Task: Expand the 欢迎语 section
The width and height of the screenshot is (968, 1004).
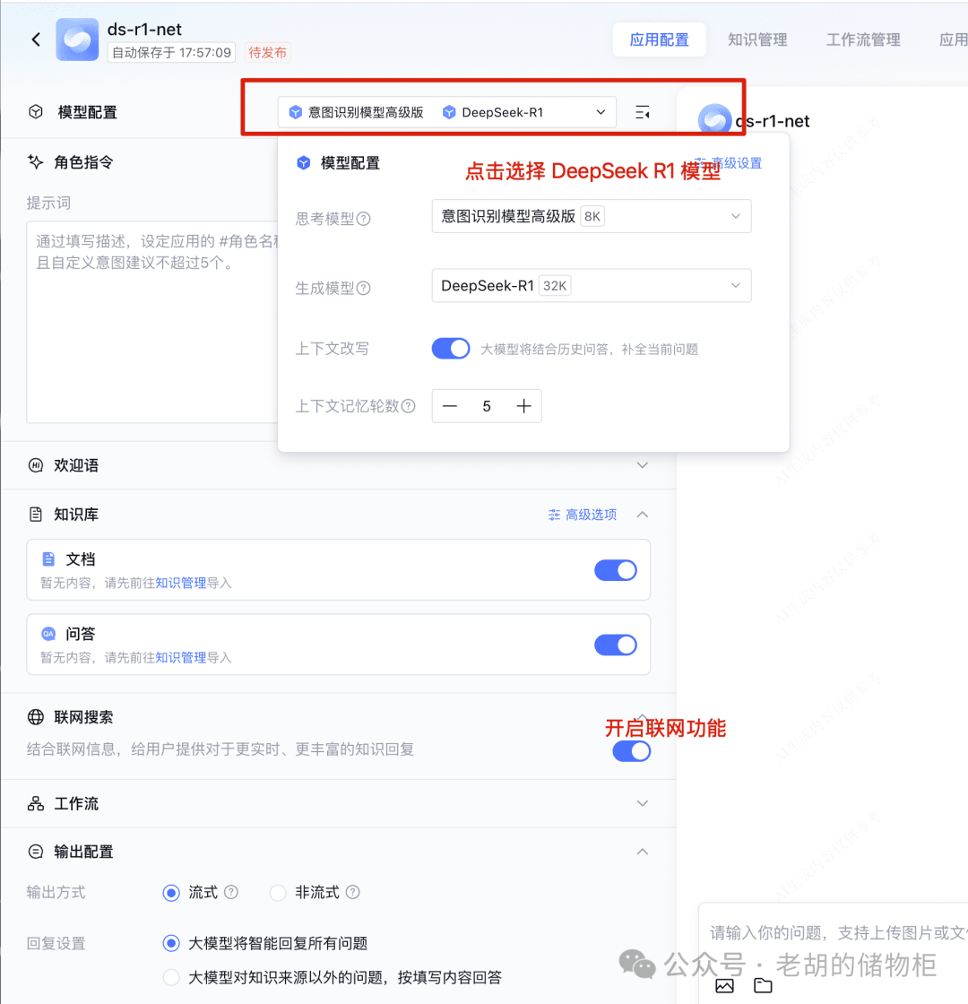Action: (x=643, y=465)
